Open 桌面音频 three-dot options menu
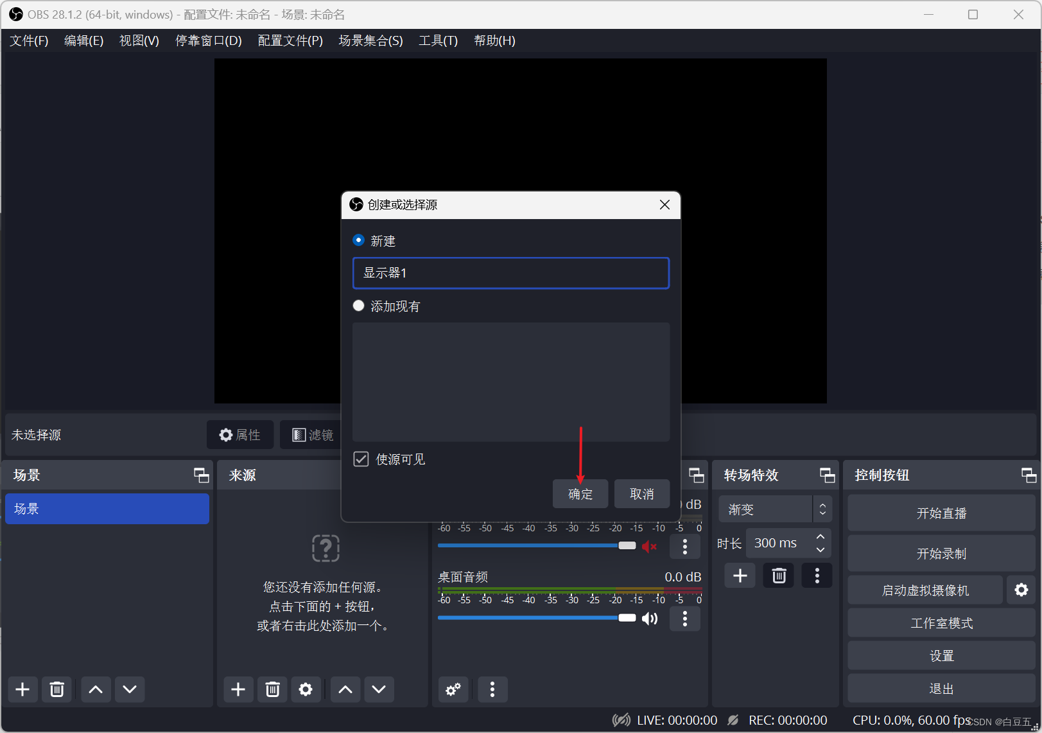The width and height of the screenshot is (1042, 733). (x=685, y=618)
